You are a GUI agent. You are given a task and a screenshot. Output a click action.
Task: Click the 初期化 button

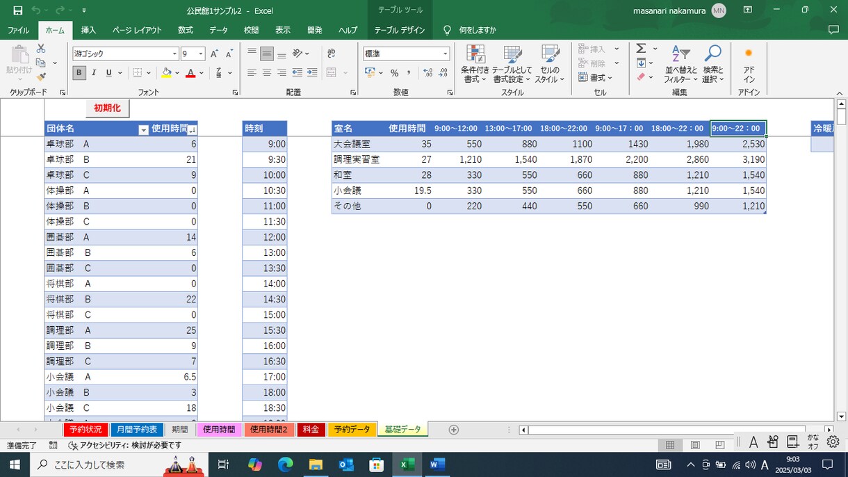[108, 108]
